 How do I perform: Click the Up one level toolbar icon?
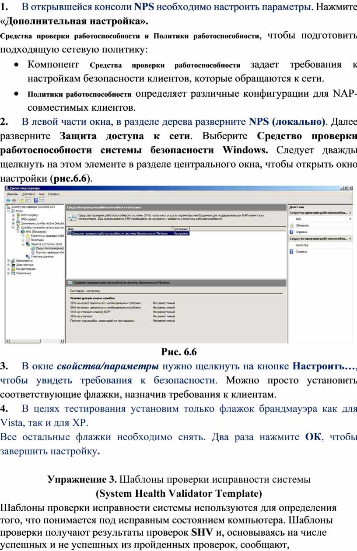21,200
